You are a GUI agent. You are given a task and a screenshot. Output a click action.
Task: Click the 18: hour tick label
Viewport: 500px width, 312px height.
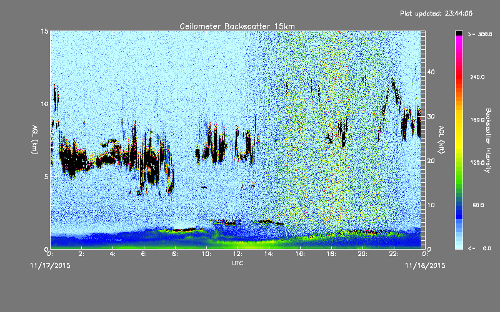[x=332, y=254]
